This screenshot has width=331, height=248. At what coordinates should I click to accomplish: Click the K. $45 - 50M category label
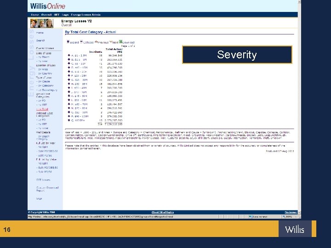(x=79, y=96)
